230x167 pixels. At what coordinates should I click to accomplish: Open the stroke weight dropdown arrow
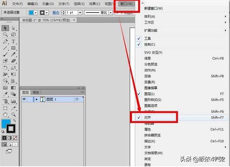point(80,13)
